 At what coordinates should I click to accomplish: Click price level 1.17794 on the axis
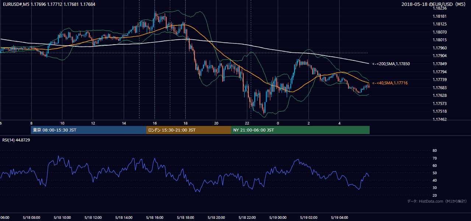(440, 72)
